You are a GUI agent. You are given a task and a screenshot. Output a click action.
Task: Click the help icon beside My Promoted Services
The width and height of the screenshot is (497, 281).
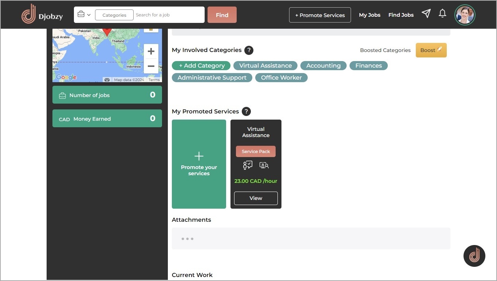click(246, 112)
